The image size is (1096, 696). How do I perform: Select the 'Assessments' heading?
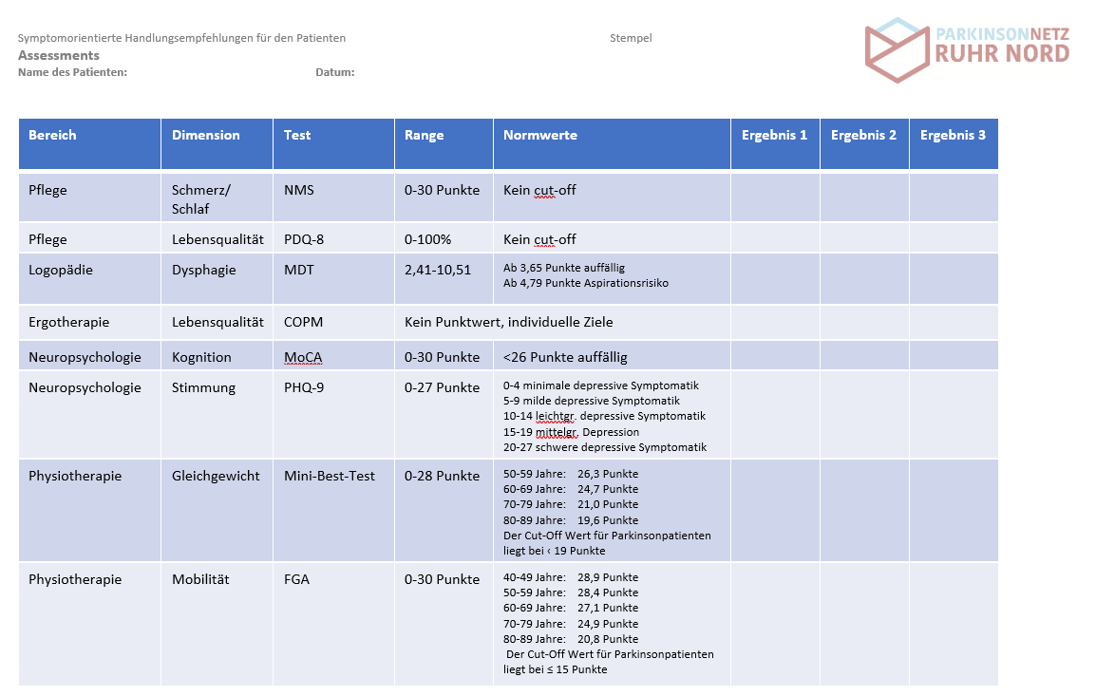(59, 55)
